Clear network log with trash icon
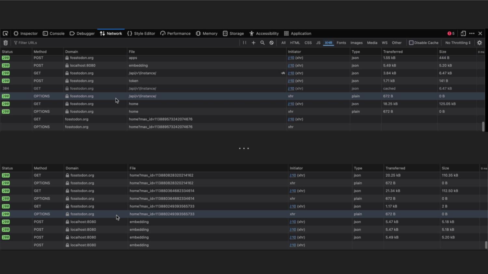The height and width of the screenshot is (274, 488). point(6,43)
